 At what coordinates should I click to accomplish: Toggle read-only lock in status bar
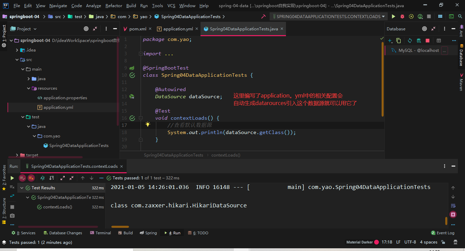point(443,242)
